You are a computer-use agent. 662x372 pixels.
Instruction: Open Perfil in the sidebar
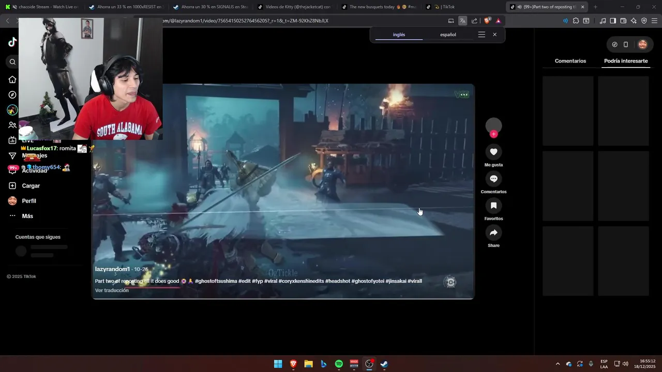pos(22,201)
